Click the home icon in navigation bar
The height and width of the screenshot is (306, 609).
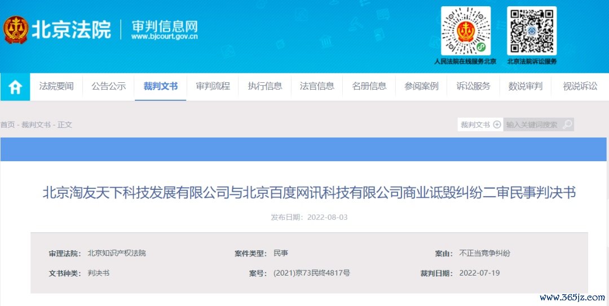click(15, 87)
